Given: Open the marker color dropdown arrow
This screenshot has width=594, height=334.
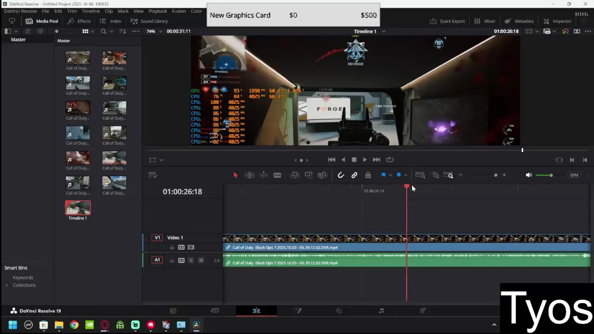Looking at the screenshot, I should pyautogui.click(x=406, y=175).
